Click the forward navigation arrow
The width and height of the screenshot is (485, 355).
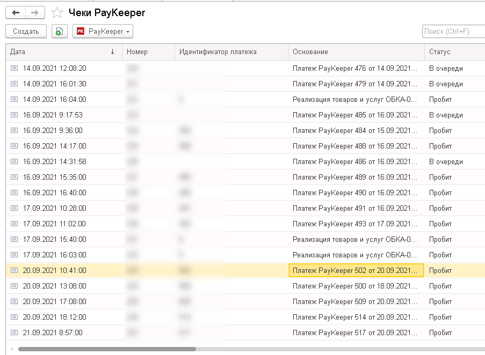tap(35, 12)
